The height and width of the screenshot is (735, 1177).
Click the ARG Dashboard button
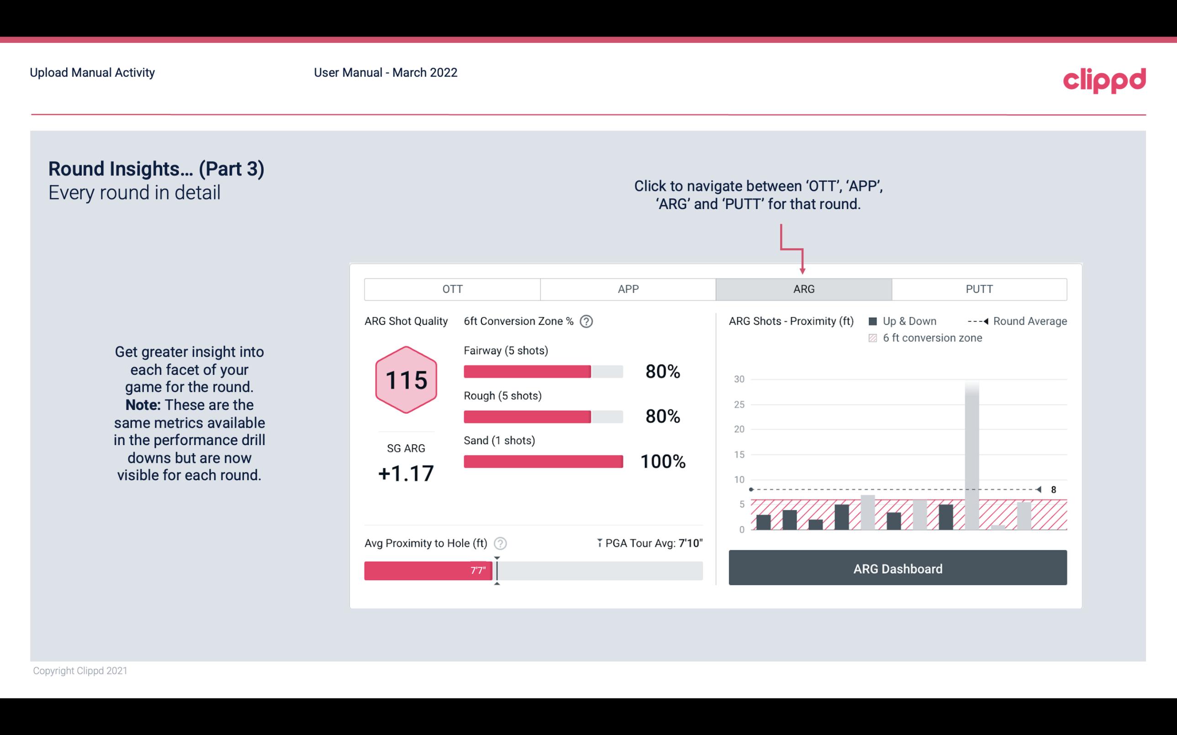[897, 567]
